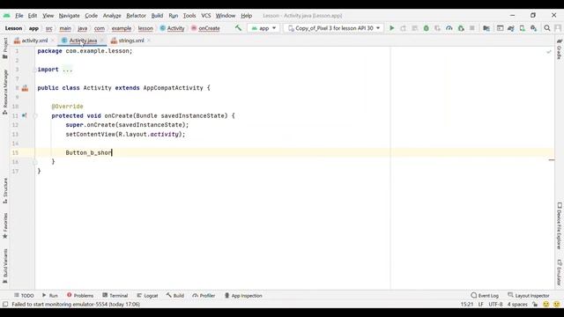Screen dimensions: 564x317
Task: Open the Build Variants tool window
Action: (5, 266)
